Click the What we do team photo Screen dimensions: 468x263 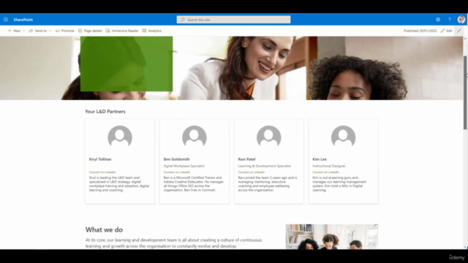(332, 237)
